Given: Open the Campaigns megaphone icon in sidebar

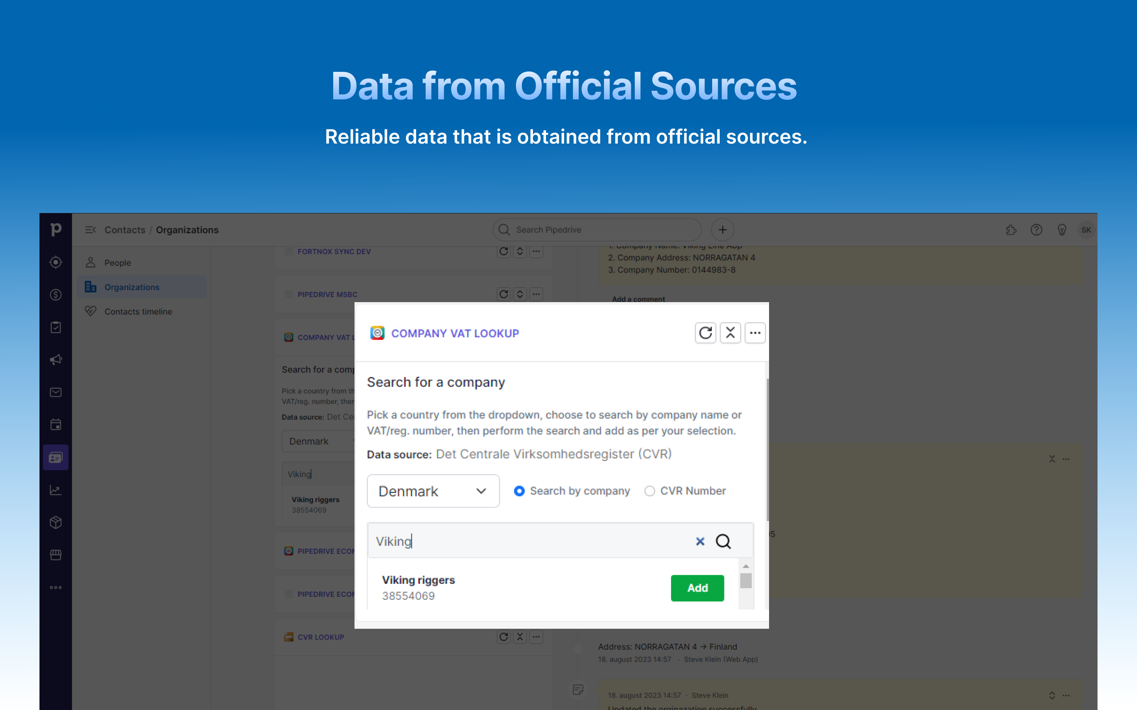Looking at the screenshot, I should 56,360.
